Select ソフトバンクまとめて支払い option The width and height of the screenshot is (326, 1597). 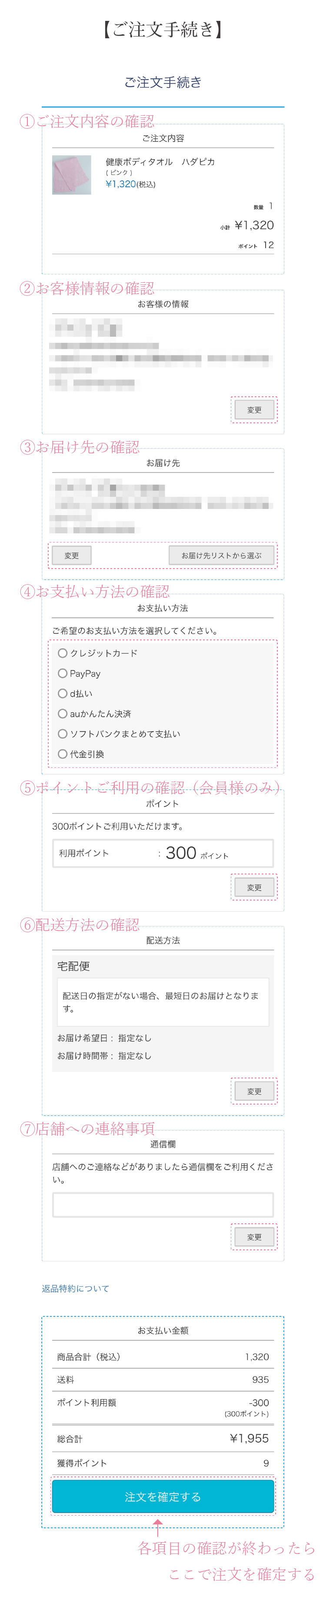coord(63,733)
